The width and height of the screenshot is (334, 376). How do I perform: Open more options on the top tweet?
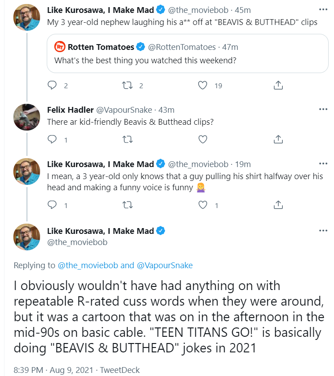click(323, 10)
